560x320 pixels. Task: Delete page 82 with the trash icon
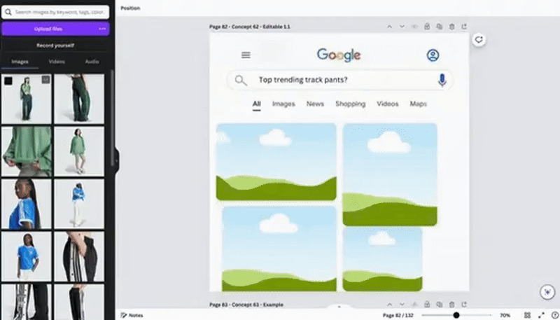451,27
